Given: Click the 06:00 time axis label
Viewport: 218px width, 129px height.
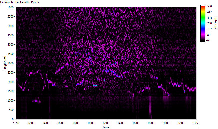Looking at the screenshot, I should coord(61,123).
